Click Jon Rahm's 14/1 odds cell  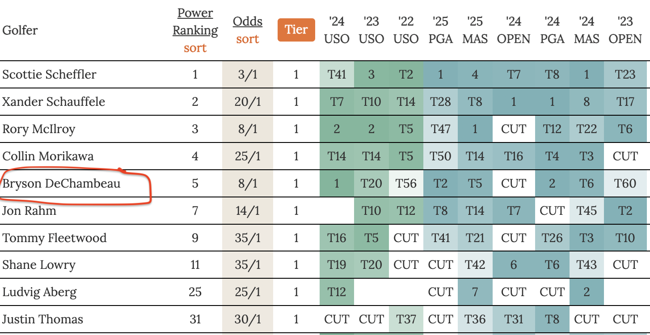click(x=248, y=210)
